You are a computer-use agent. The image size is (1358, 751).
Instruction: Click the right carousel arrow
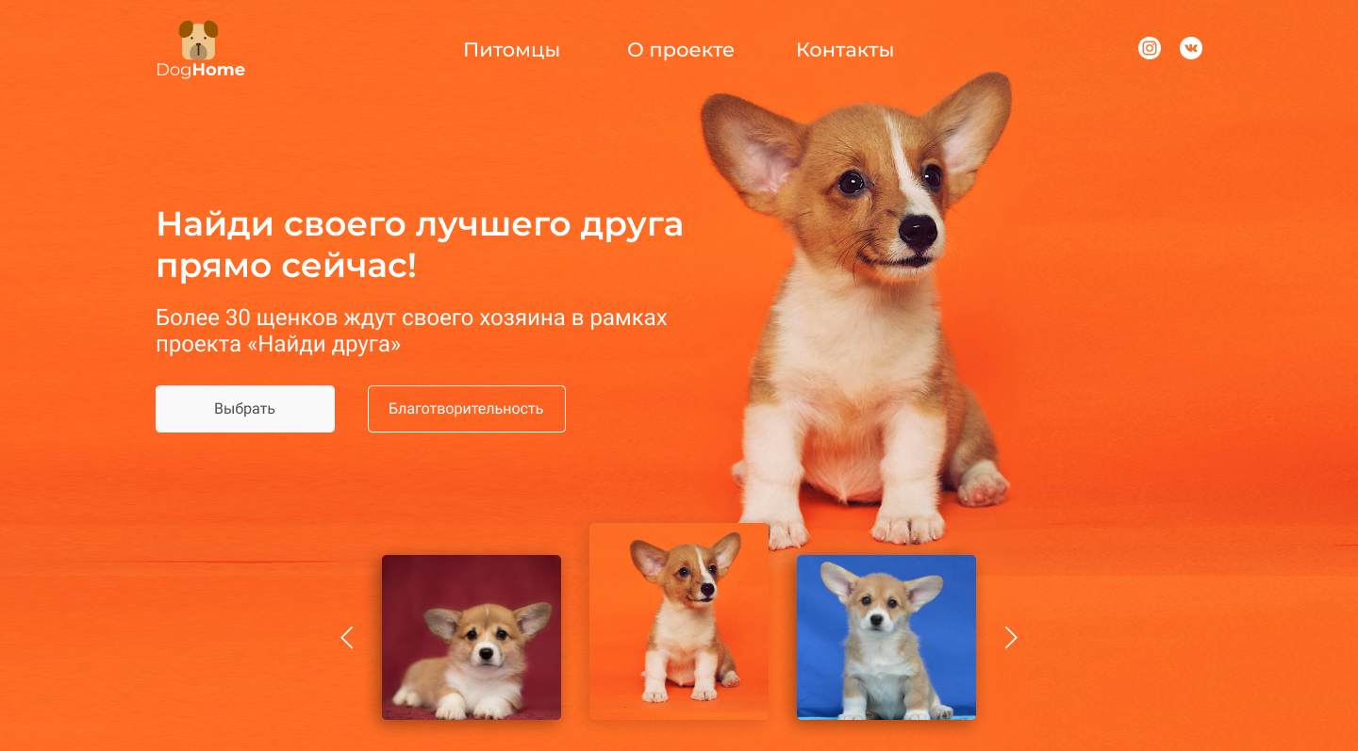pos(1011,638)
